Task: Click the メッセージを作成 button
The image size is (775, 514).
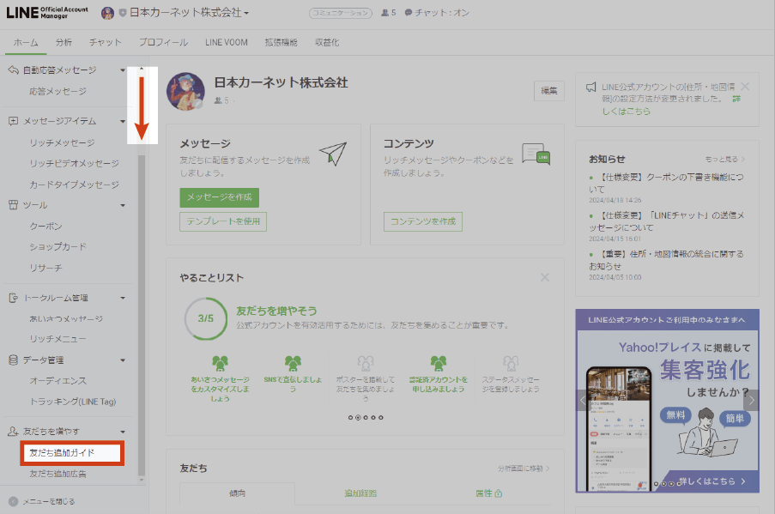Action: click(220, 197)
